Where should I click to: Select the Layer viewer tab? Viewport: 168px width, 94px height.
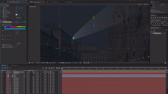pyautogui.click(x=54, y=2)
